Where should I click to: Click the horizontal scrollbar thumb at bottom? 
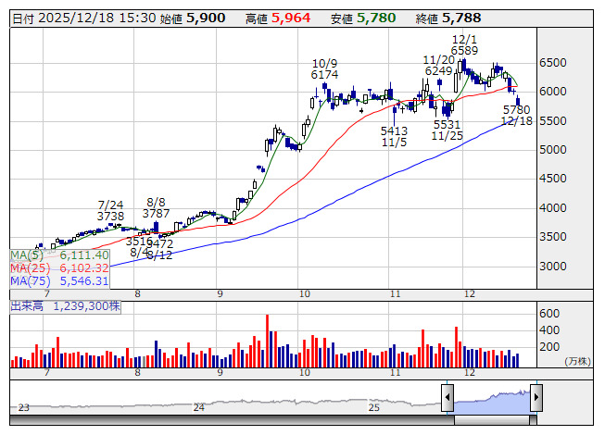[x=492, y=420]
